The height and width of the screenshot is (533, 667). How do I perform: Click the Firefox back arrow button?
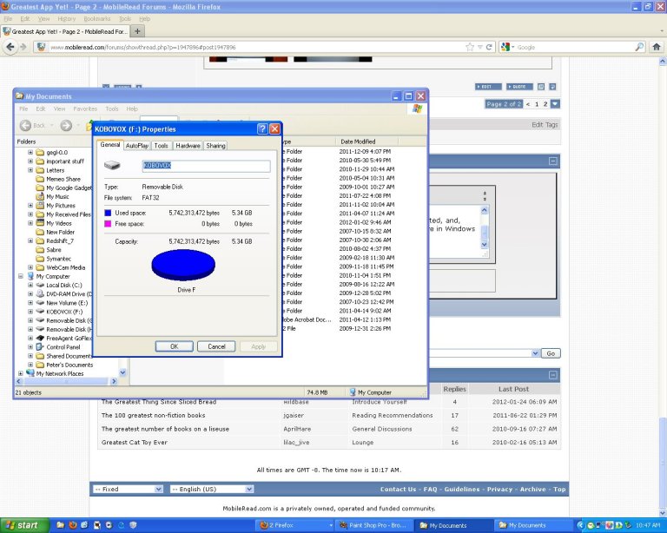12,47
